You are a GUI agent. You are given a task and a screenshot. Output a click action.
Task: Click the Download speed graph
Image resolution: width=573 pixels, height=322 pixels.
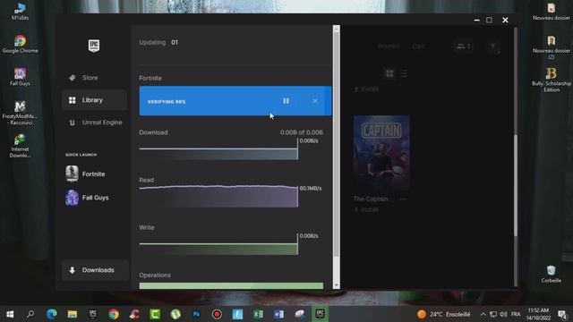coord(218,150)
